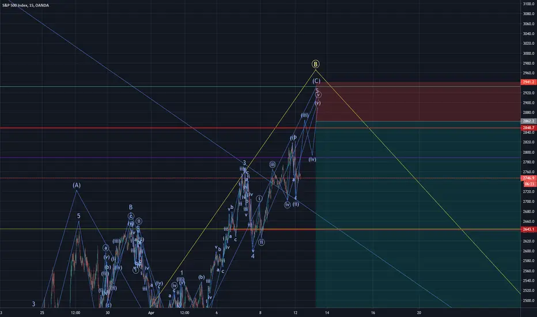Select the gray 2862.2 entry price label
537x317 pixels.
pos(528,121)
